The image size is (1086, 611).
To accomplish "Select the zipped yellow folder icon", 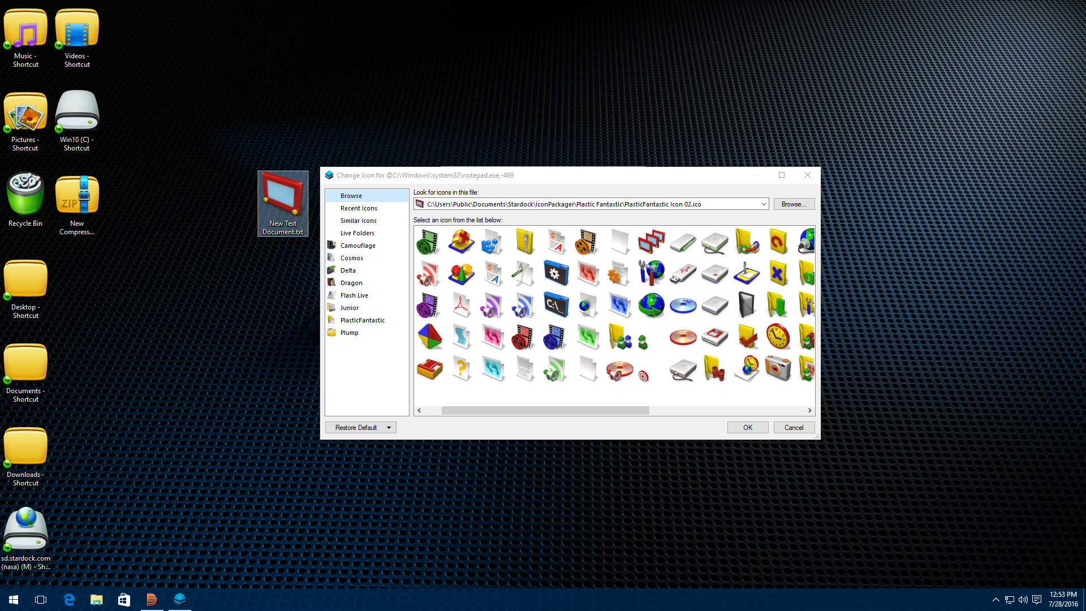I will tap(524, 242).
